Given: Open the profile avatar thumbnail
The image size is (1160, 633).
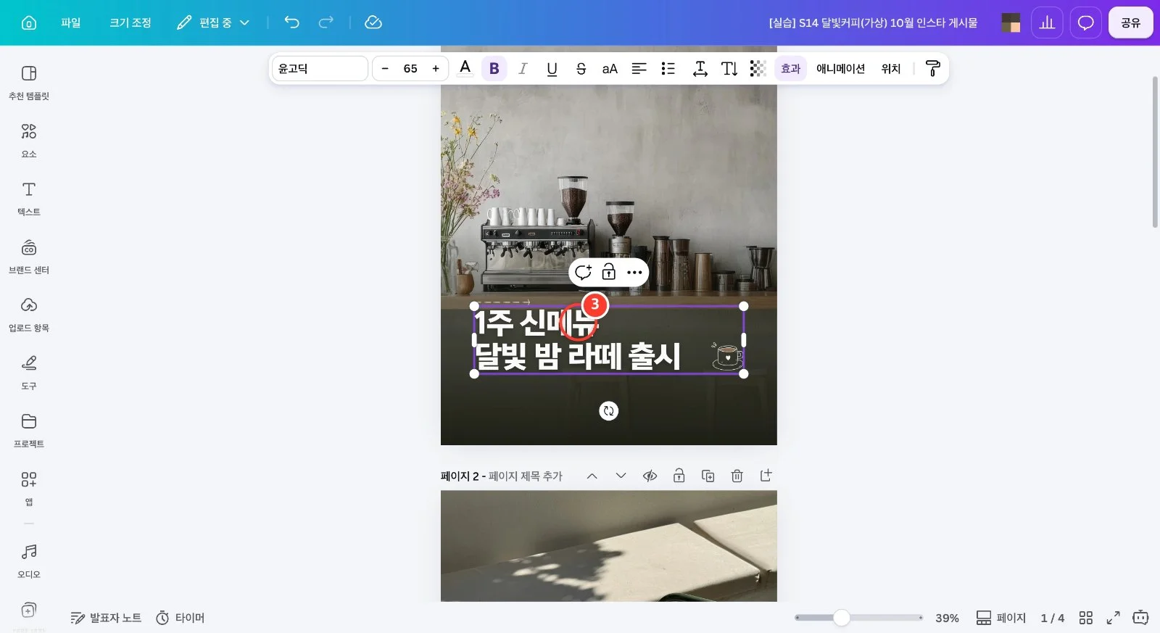Looking at the screenshot, I should [x=1011, y=22].
